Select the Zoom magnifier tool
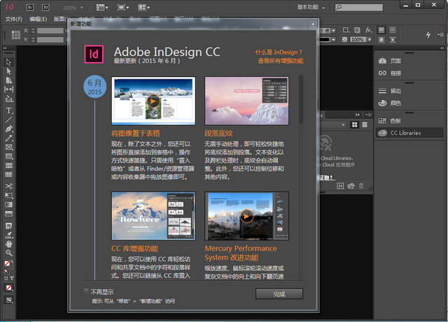Viewport: 448px width, 322px height. 9,253
